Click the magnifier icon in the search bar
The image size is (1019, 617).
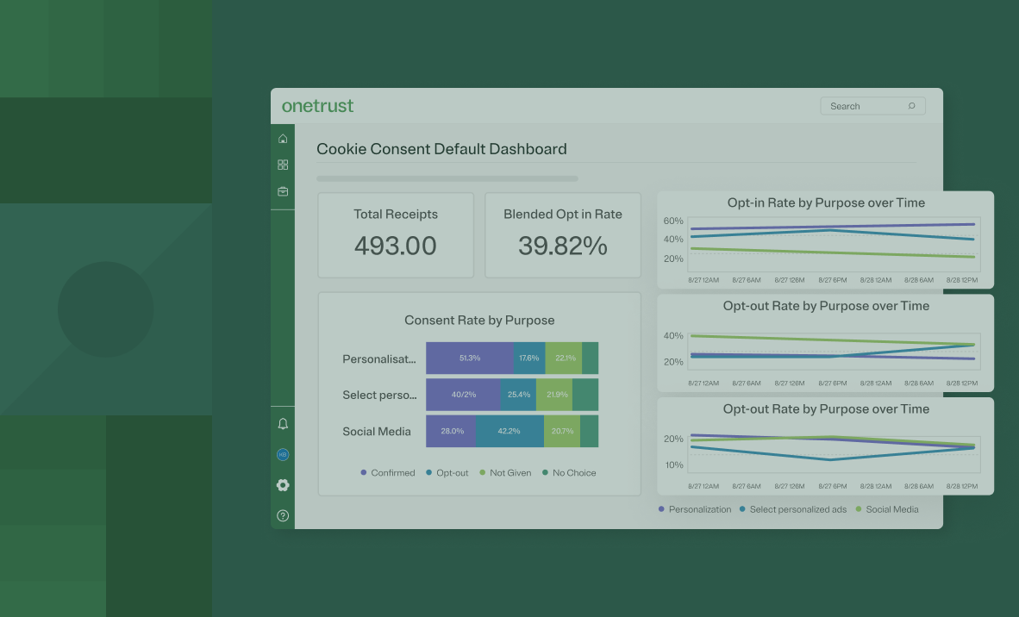click(x=911, y=105)
